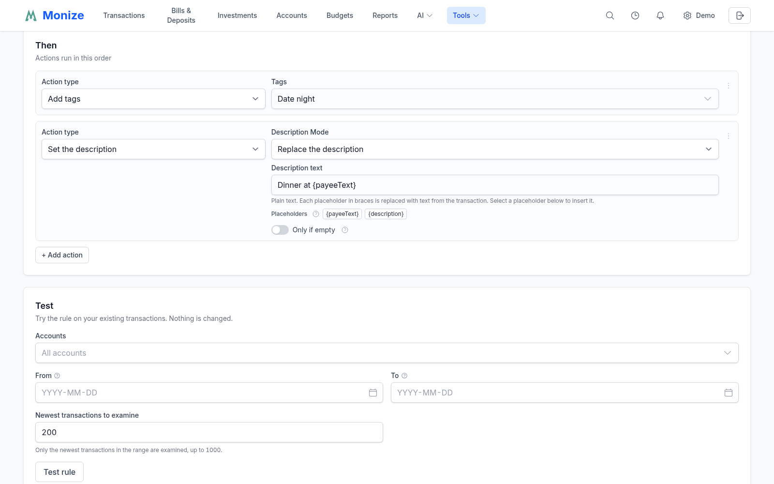Open the Add tags action type dropdown
This screenshot has width=774, height=484.
pos(153,99)
